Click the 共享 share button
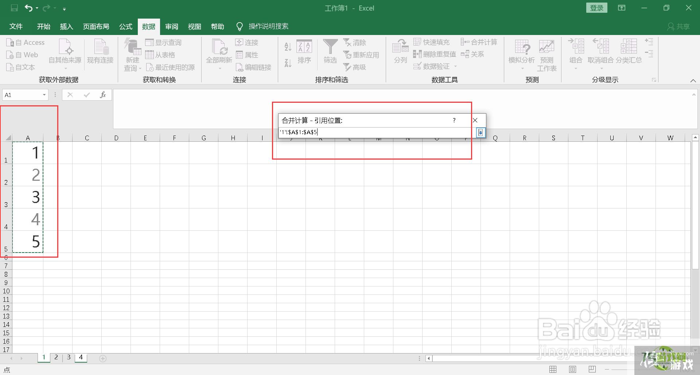Viewport: 700px width, 375px height. [678, 26]
